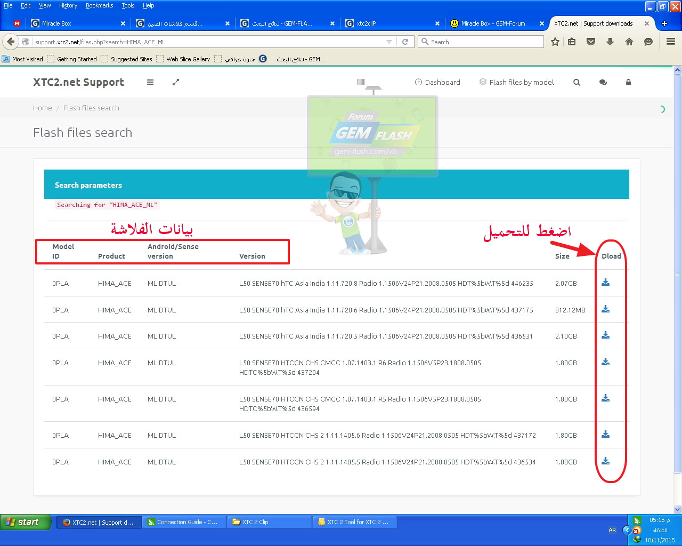
Task: Show bookmarks list icon in toolbar
Action: [x=572, y=42]
